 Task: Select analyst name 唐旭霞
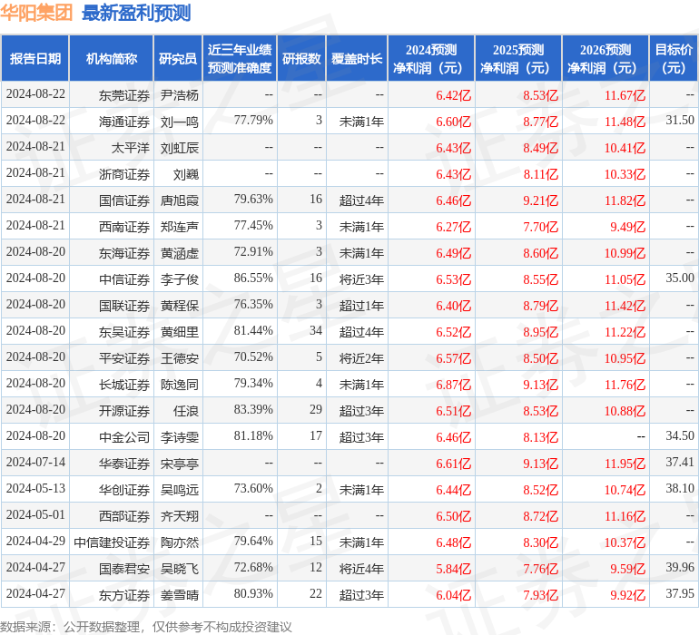pyautogui.click(x=179, y=200)
